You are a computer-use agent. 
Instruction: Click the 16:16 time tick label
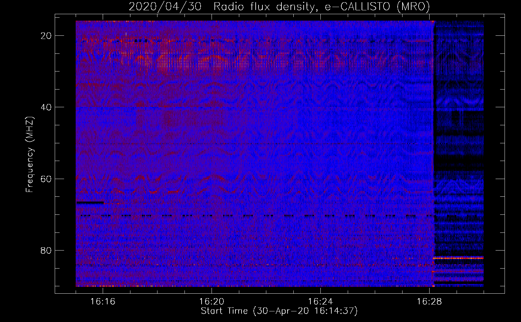point(103,302)
